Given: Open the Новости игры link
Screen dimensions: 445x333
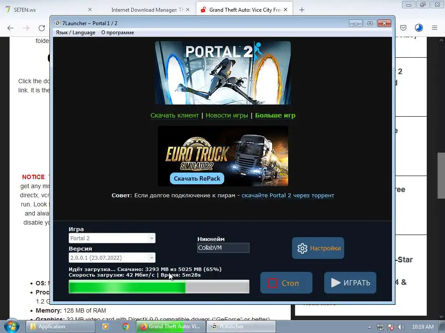Looking at the screenshot, I should click(x=227, y=115).
